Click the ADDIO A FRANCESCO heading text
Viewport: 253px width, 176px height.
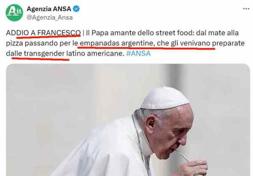coord(43,33)
